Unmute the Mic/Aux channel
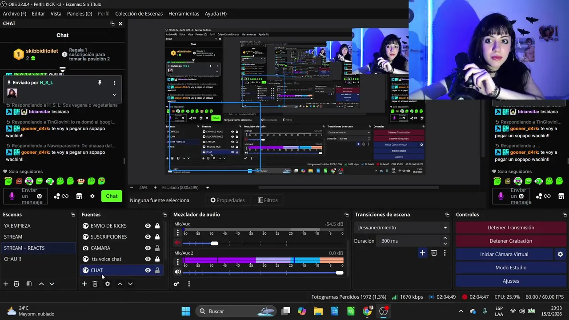The image size is (569, 320). click(178, 243)
